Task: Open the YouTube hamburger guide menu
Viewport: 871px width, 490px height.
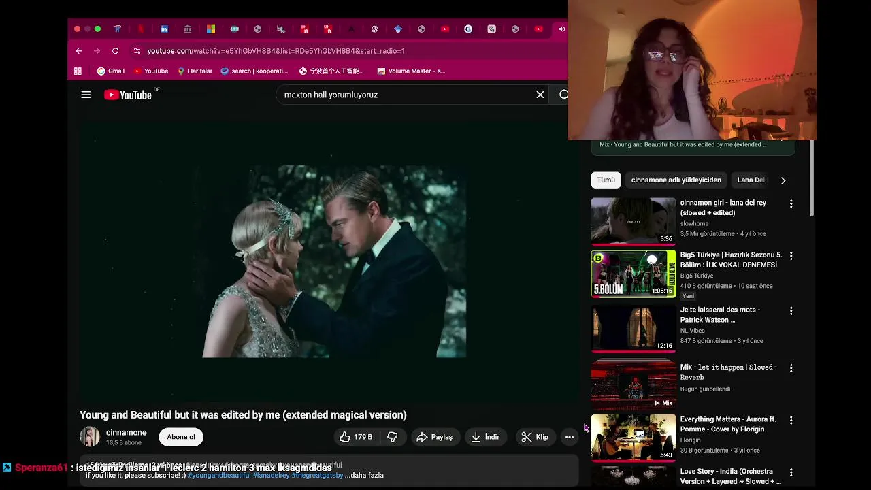Action: pos(86,95)
